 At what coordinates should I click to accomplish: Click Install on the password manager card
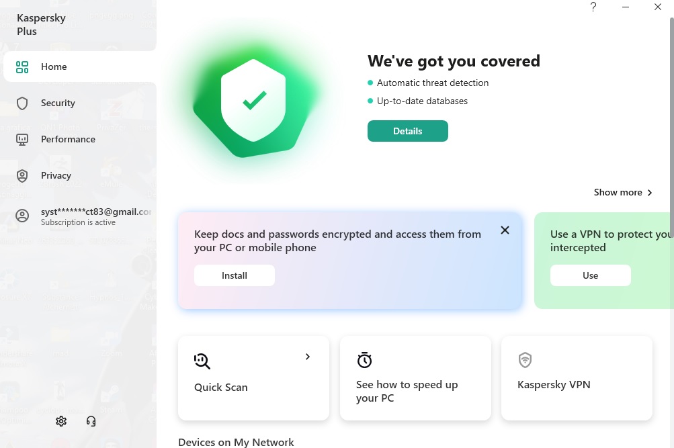235,275
